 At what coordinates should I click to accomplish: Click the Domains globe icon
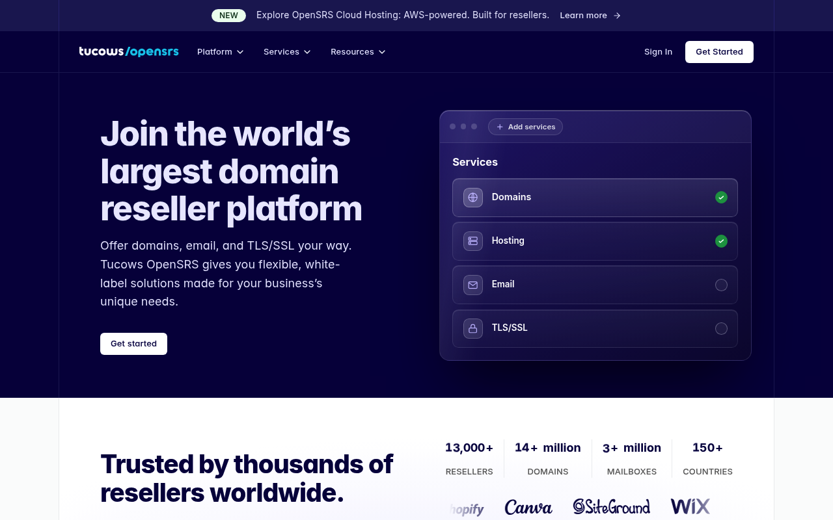point(473,198)
